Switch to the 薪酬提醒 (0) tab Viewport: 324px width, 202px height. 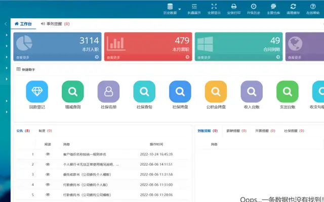click(236, 131)
